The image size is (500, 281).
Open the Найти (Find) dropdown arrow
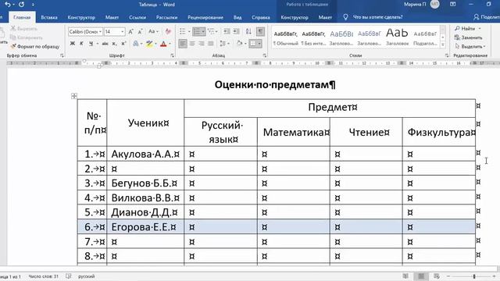pyautogui.click(x=480, y=29)
